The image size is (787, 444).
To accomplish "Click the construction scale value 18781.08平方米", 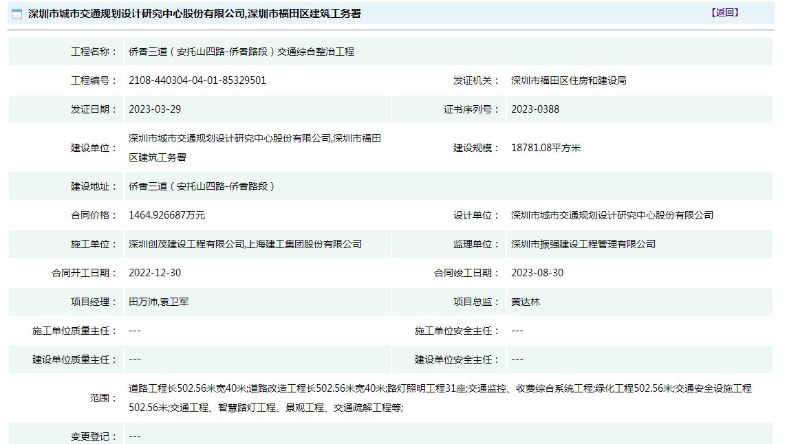I will click(546, 148).
